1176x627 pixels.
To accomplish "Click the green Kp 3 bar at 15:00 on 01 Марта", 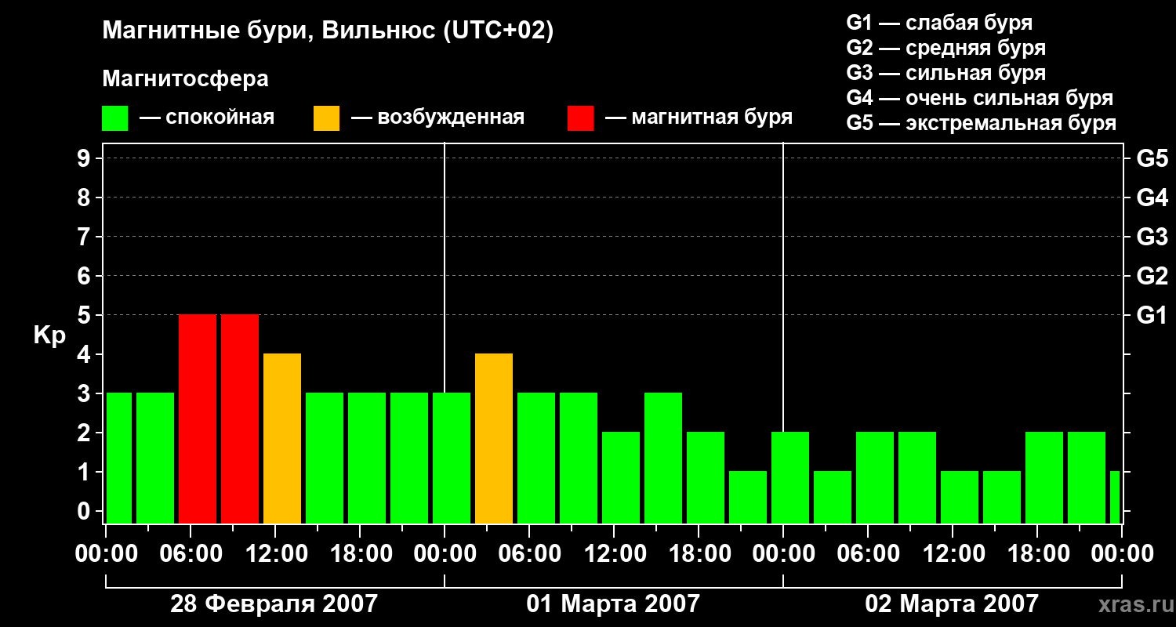I will [663, 458].
